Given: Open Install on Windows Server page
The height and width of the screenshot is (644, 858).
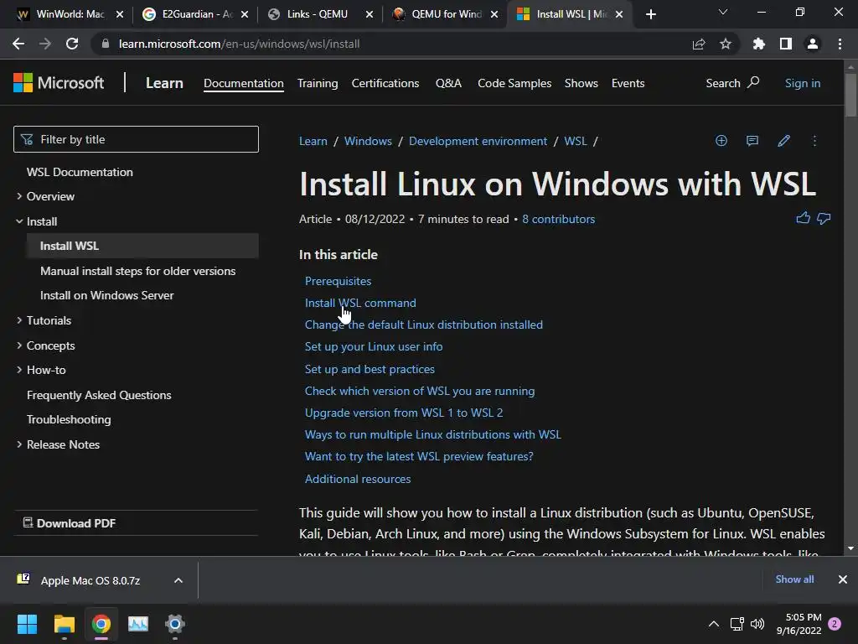Looking at the screenshot, I should point(106,295).
